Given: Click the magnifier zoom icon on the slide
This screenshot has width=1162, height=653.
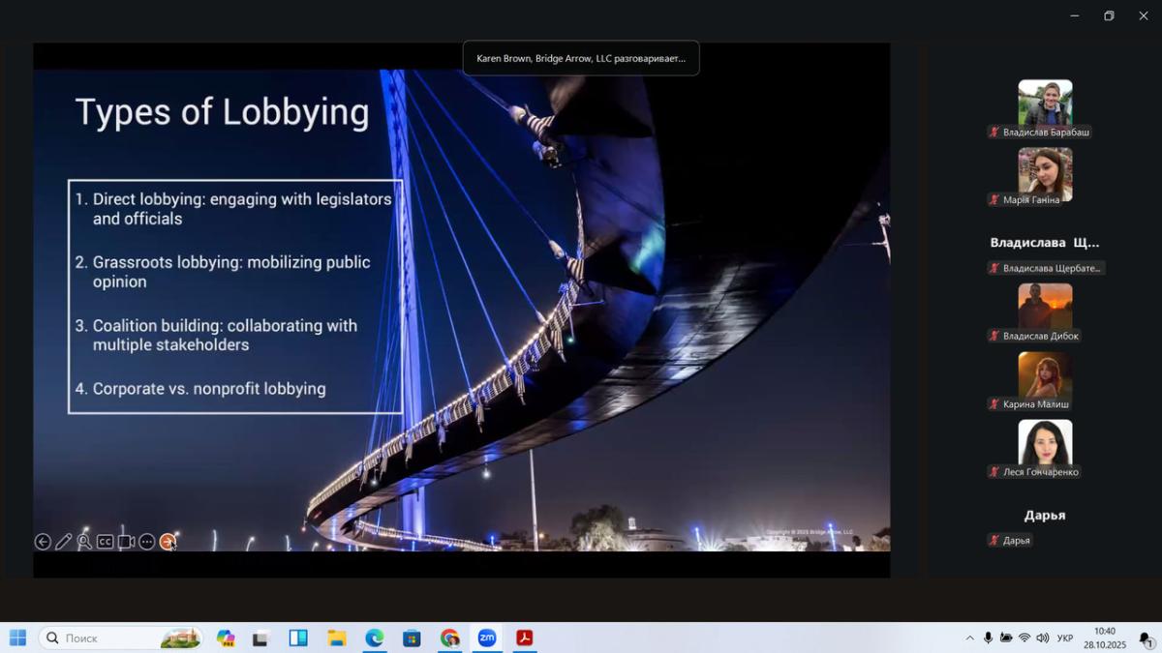Looking at the screenshot, I should point(84,542).
